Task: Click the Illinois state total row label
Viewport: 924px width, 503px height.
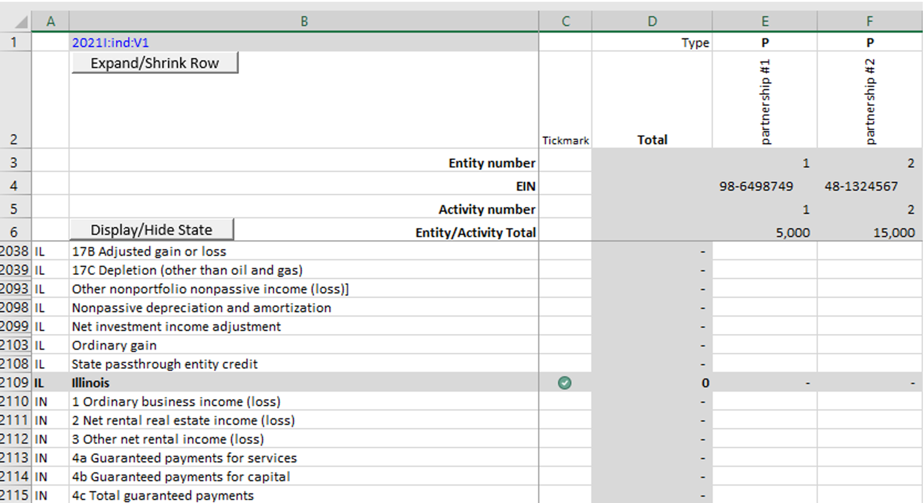Action: [91, 383]
